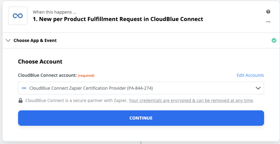Click the step title New per Product Fulfillment Request
The image size is (280, 144).
118,19
